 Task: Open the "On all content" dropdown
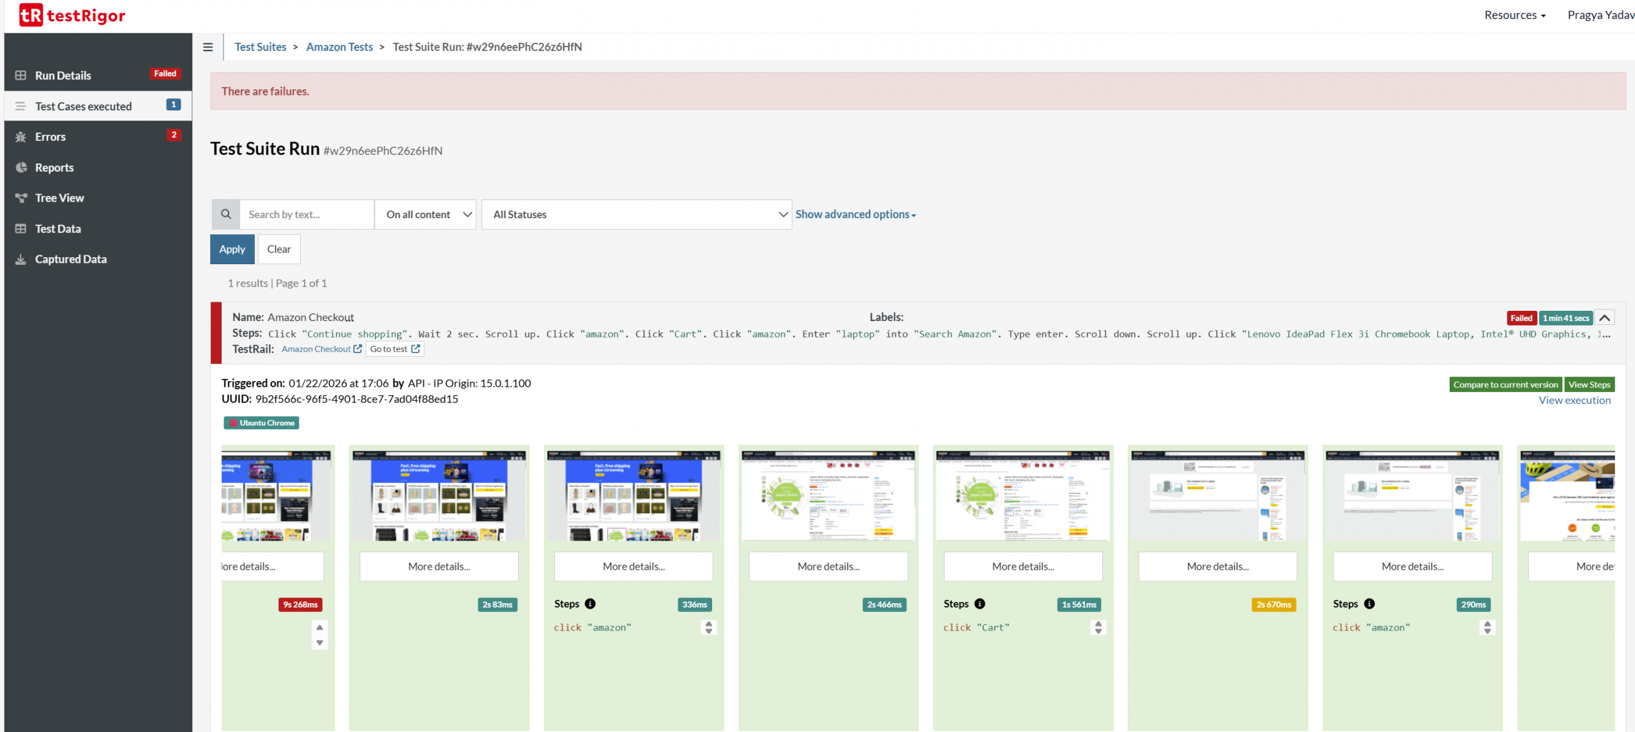(x=425, y=214)
